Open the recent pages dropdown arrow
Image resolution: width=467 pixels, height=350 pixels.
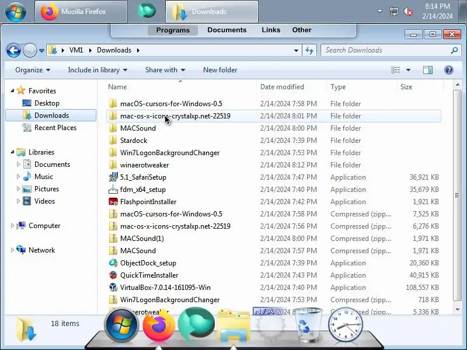(41, 51)
